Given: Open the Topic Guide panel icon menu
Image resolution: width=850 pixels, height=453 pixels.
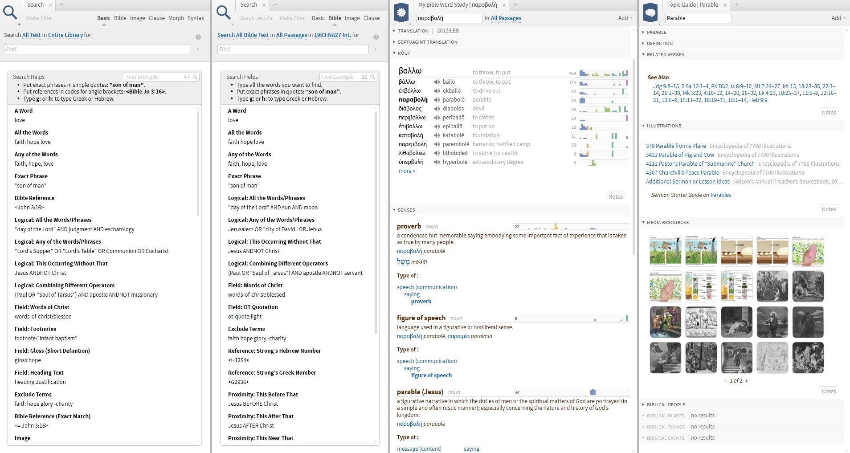Looking at the screenshot, I should (650, 12).
